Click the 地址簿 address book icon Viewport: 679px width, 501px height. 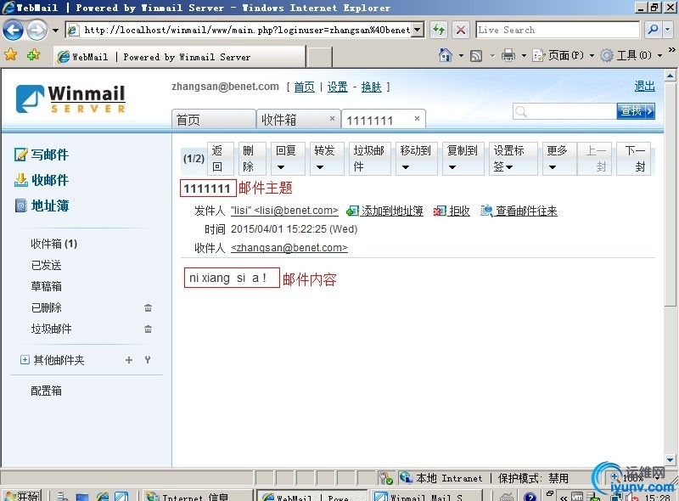tap(20, 205)
